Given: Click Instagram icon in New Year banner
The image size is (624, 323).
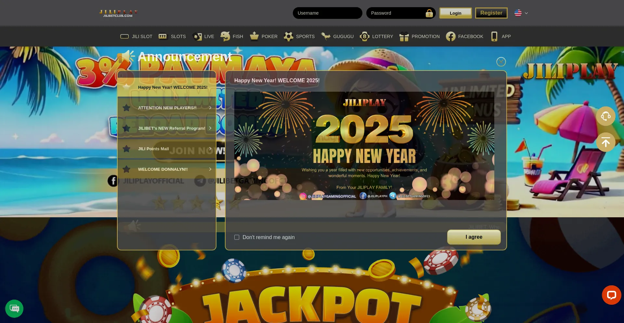Looking at the screenshot, I should click(x=303, y=196).
